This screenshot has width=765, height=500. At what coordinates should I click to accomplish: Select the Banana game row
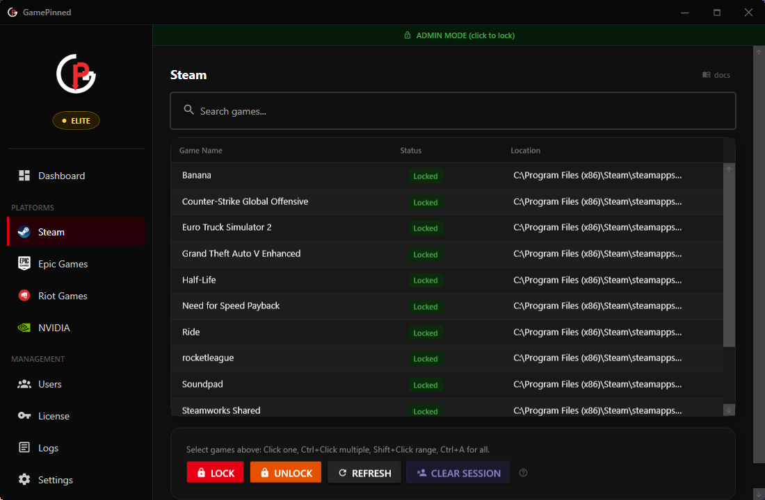click(x=447, y=176)
